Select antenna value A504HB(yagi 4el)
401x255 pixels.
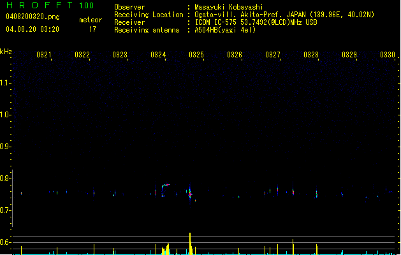(225, 30)
